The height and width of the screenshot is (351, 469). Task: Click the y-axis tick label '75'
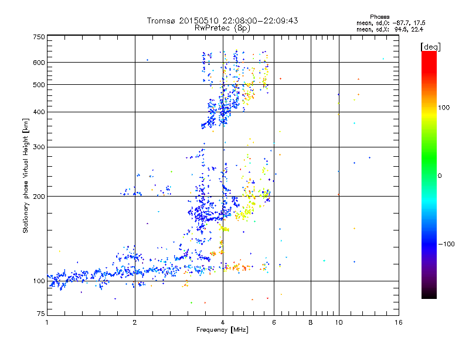click(x=41, y=314)
